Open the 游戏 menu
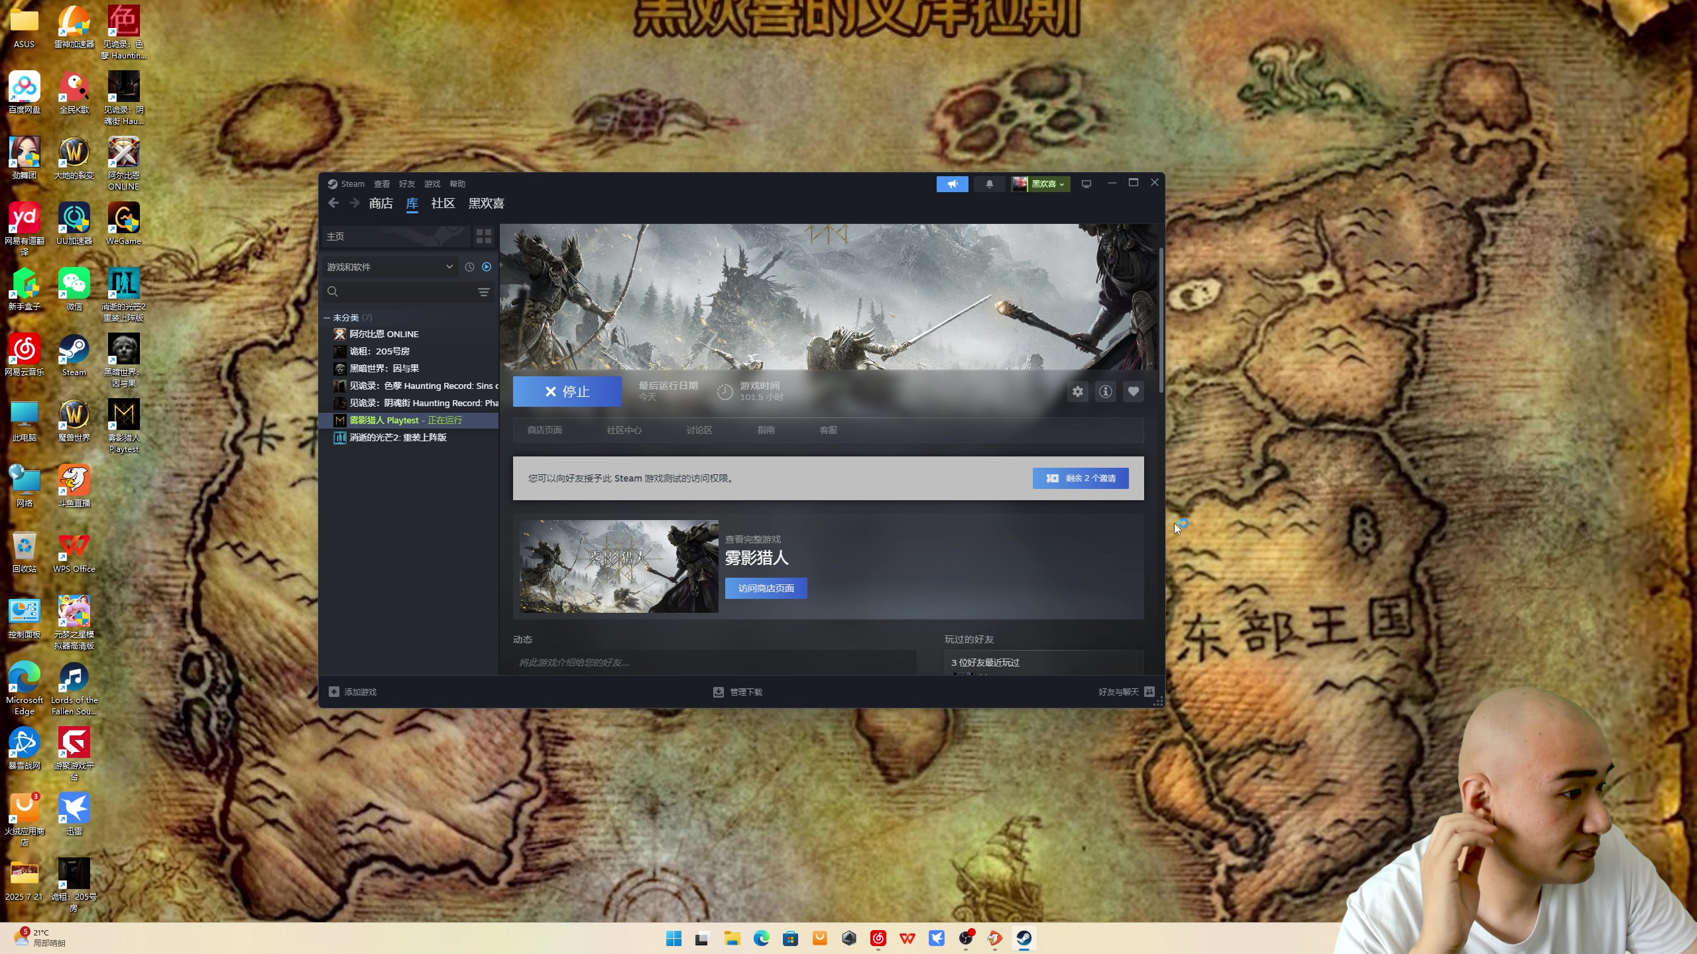The width and height of the screenshot is (1697, 954). (432, 184)
